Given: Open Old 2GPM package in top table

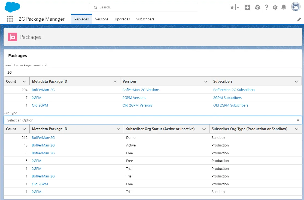Looking at the screenshot, I should click(x=40, y=105).
